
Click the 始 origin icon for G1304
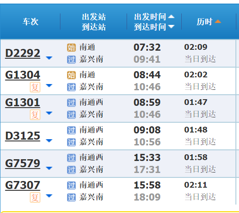point(72,75)
